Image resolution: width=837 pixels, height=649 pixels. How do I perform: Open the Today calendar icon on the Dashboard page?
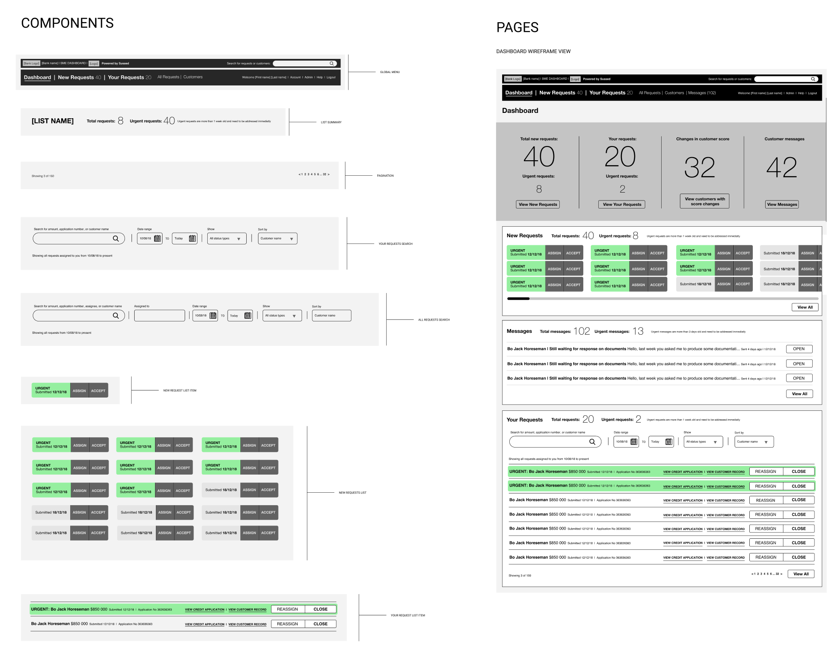pyautogui.click(x=669, y=442)
